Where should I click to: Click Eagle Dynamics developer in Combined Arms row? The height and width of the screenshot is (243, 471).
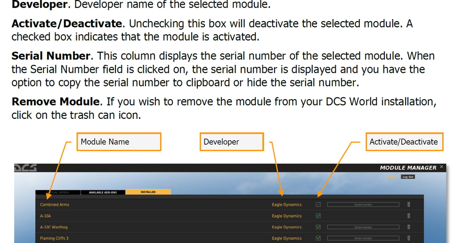pos(286,204)
